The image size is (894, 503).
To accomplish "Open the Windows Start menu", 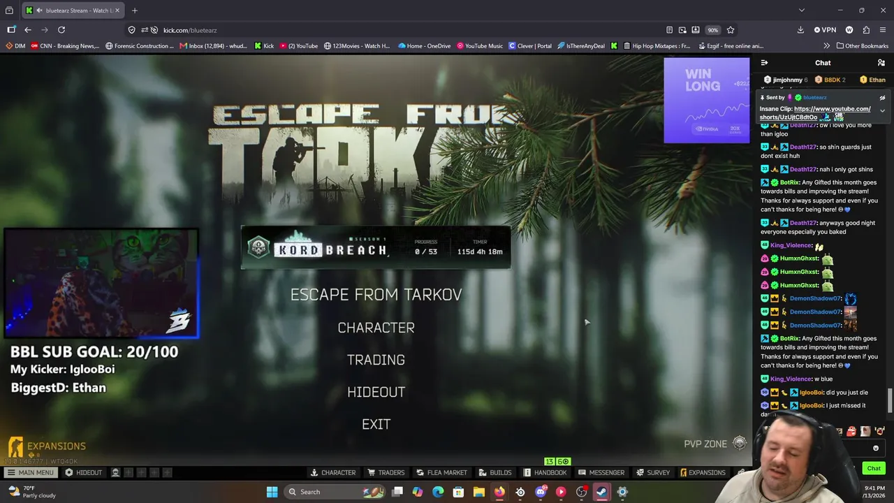I will point(272,492).
